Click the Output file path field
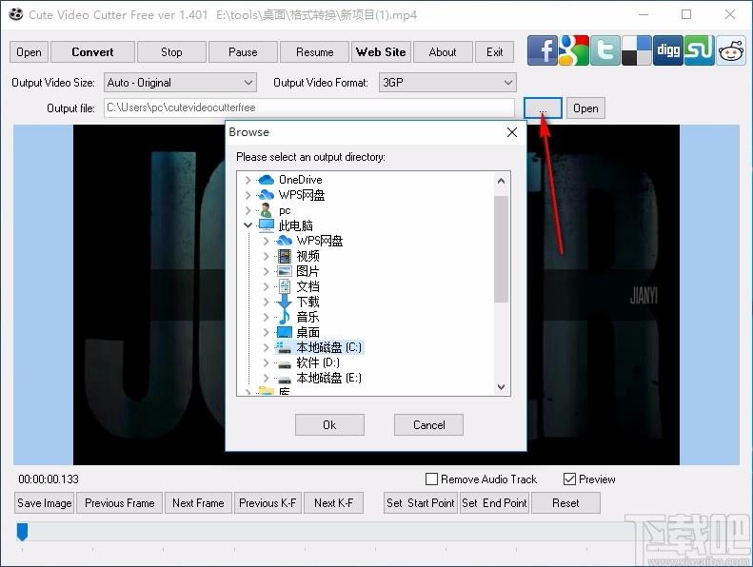 (x=309, y=108)
